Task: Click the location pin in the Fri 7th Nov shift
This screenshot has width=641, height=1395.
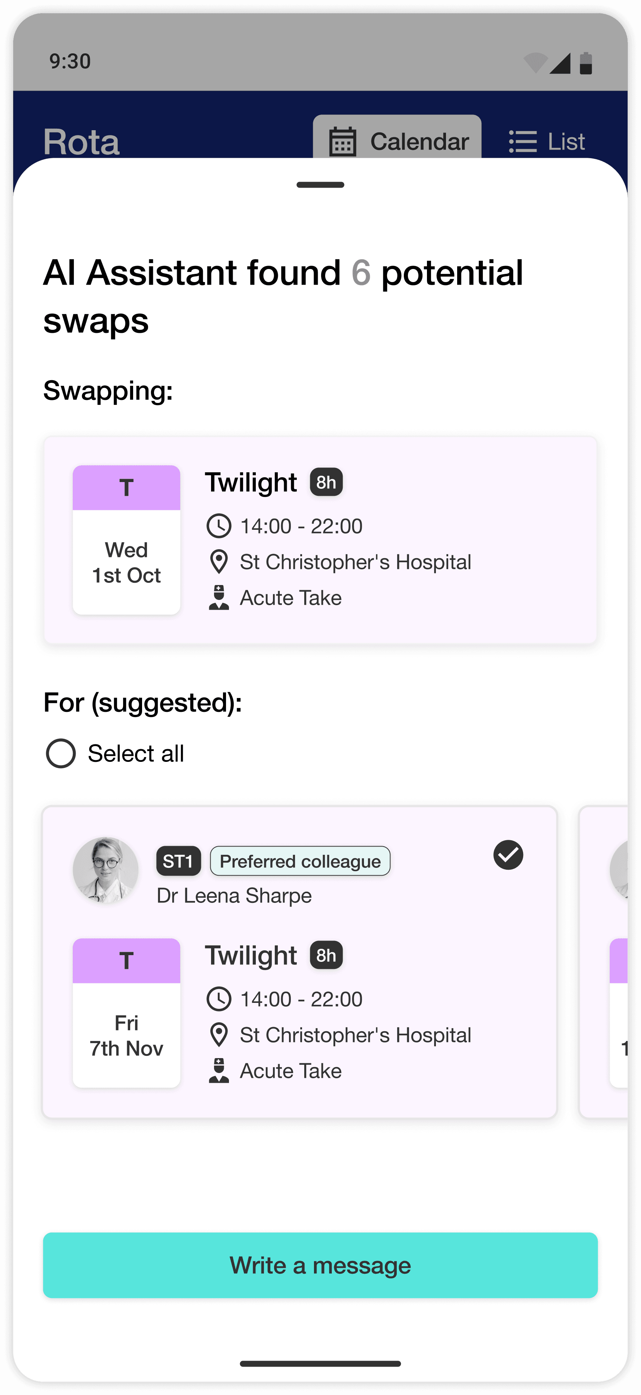Action: pyautogui.click(x=219, y=1035)
